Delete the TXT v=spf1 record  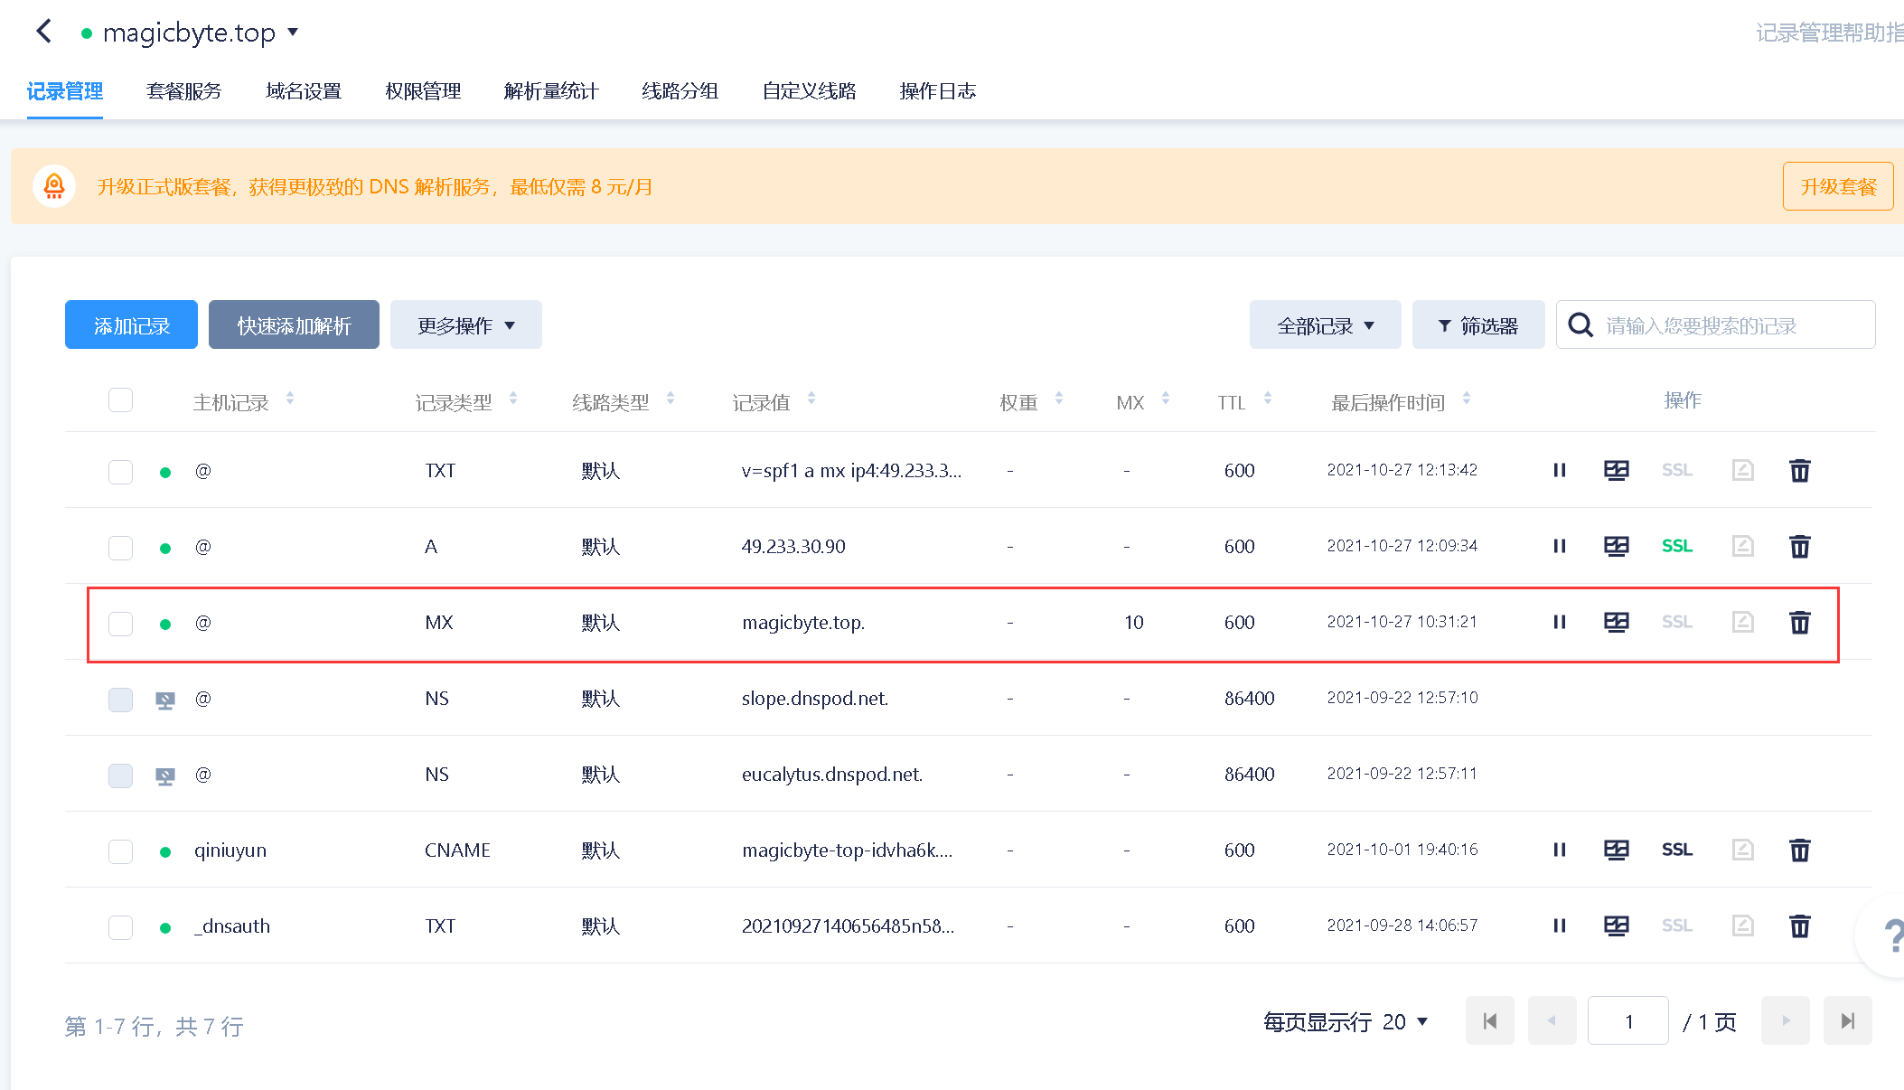point(1799,470)
